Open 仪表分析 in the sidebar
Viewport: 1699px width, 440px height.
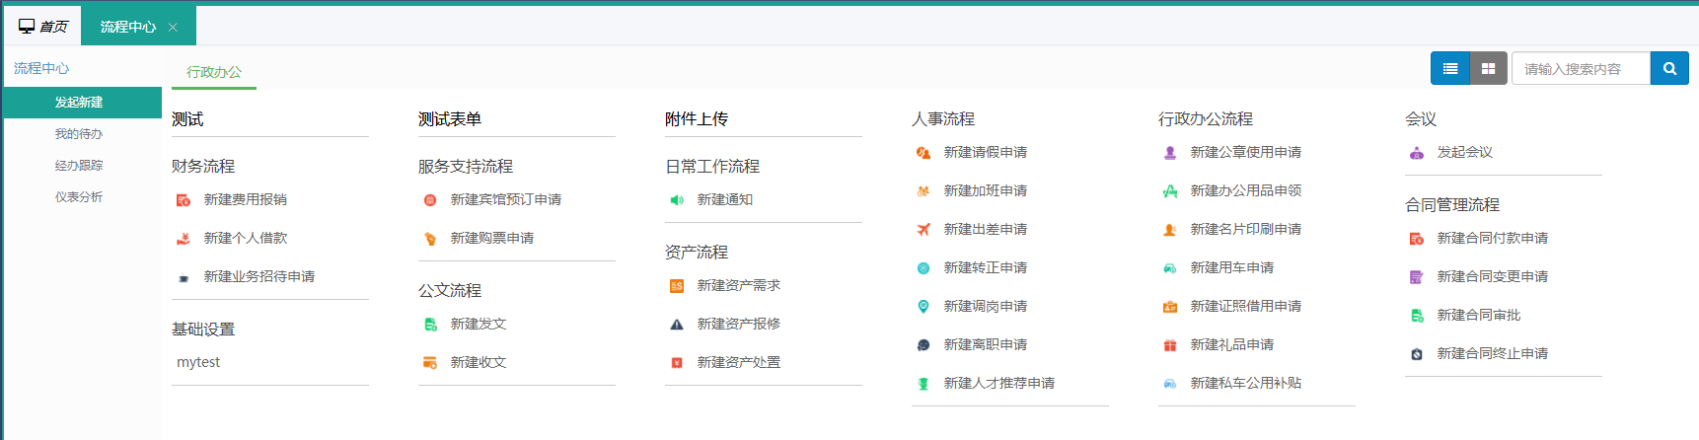click(79, 197)
